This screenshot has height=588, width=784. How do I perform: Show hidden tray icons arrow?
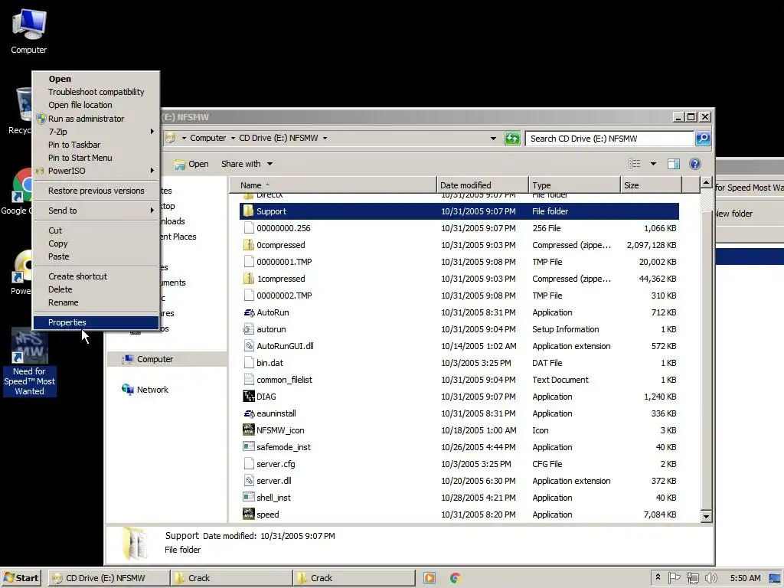pos(658,577)
